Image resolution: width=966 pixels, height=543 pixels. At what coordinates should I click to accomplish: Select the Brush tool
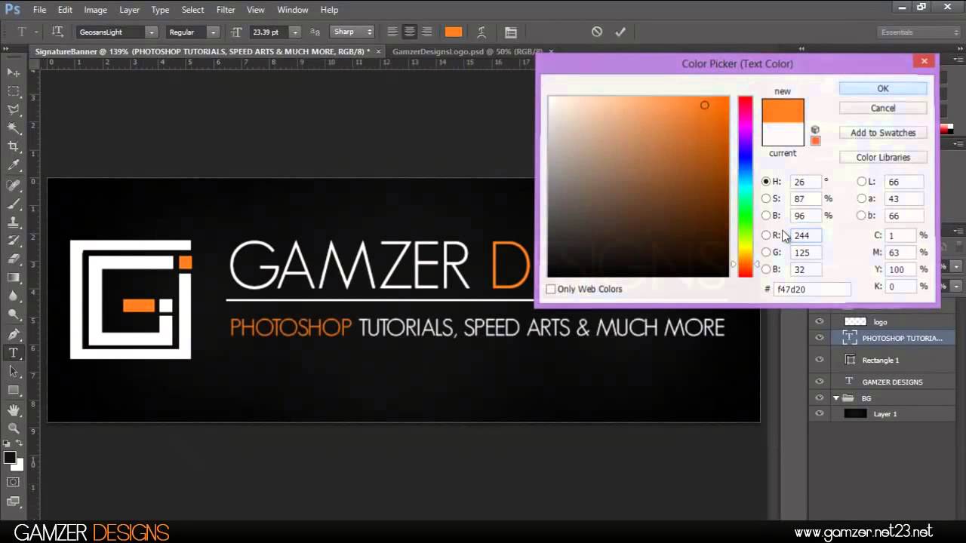pos(14,204)
